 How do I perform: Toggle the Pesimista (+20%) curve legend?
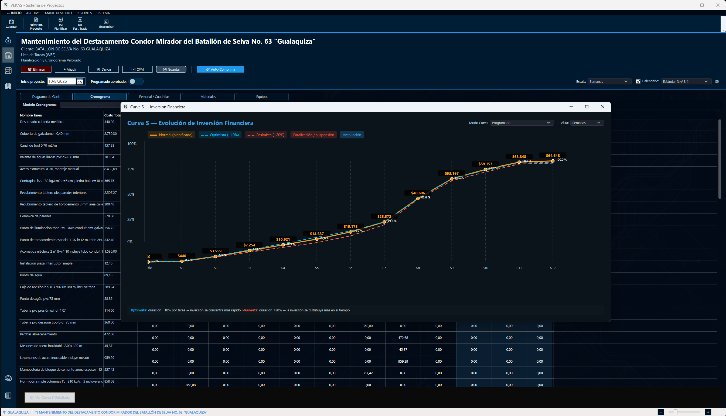pyautogui.click(x=266, y=135)
